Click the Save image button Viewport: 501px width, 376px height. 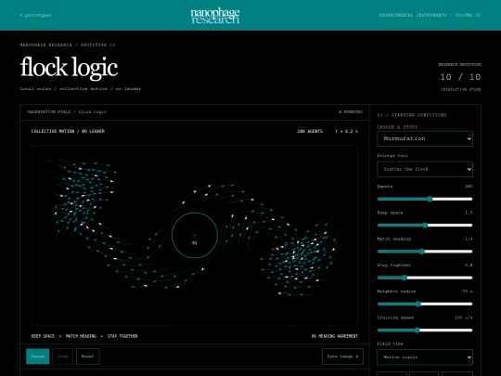[342, 357]
